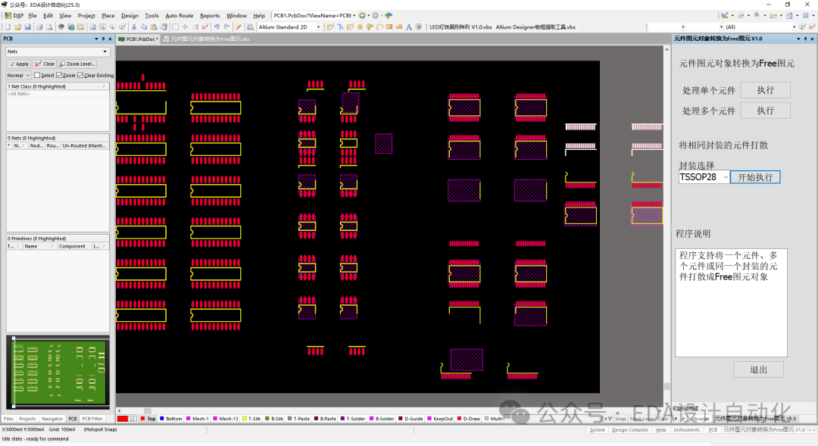Open a PCB document via the Open icon
Screen dimensions: 818x446
click(x=17, y=26)
